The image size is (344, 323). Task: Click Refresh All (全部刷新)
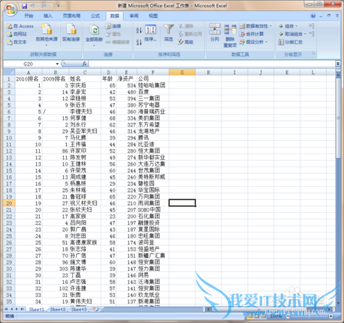click(94, 34)
